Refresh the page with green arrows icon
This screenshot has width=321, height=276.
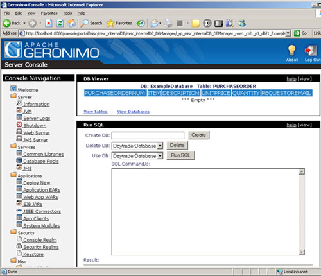point(60,23)
